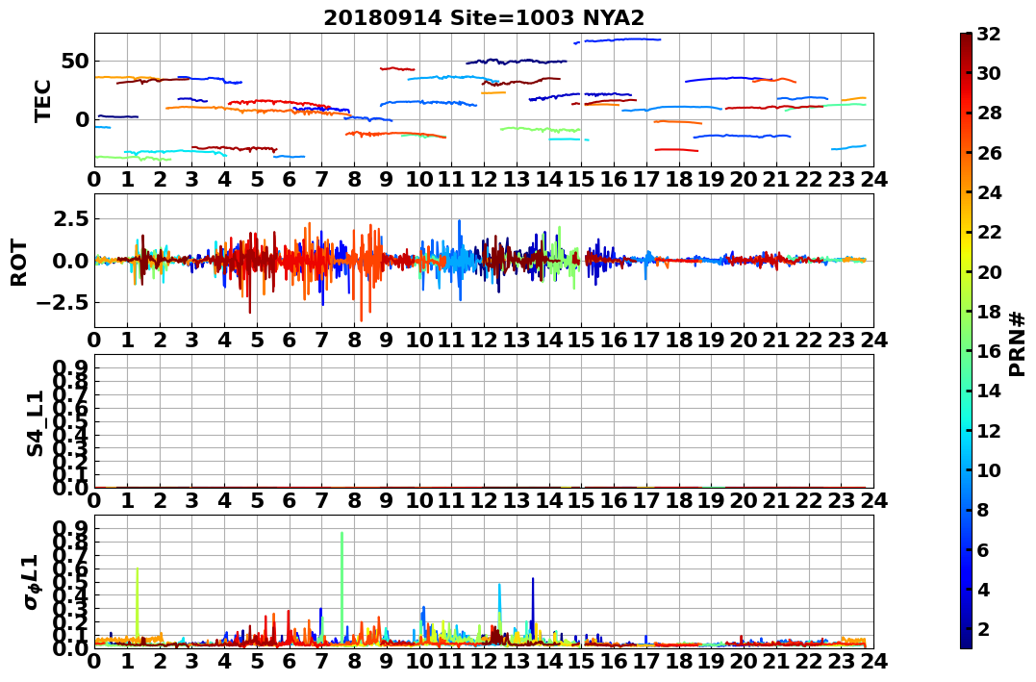Click the PRN colorbar gradient strip
The image size is (1036, 682).
(x=966, y=341)
